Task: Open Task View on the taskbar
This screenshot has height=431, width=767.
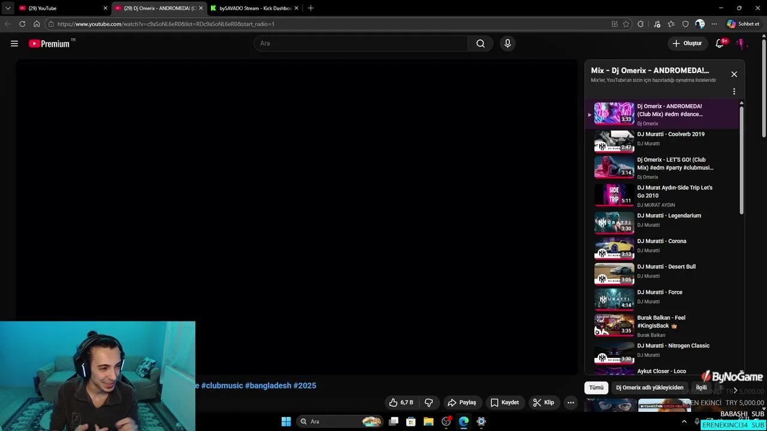Action: [394, 421]
